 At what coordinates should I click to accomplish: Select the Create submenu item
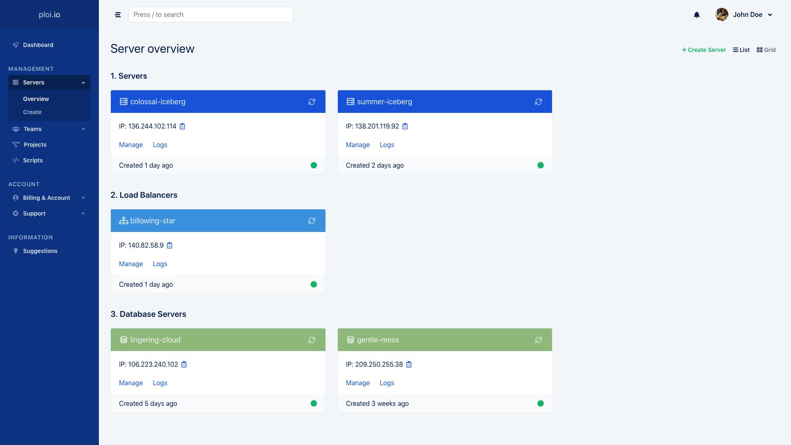point(32,112)
